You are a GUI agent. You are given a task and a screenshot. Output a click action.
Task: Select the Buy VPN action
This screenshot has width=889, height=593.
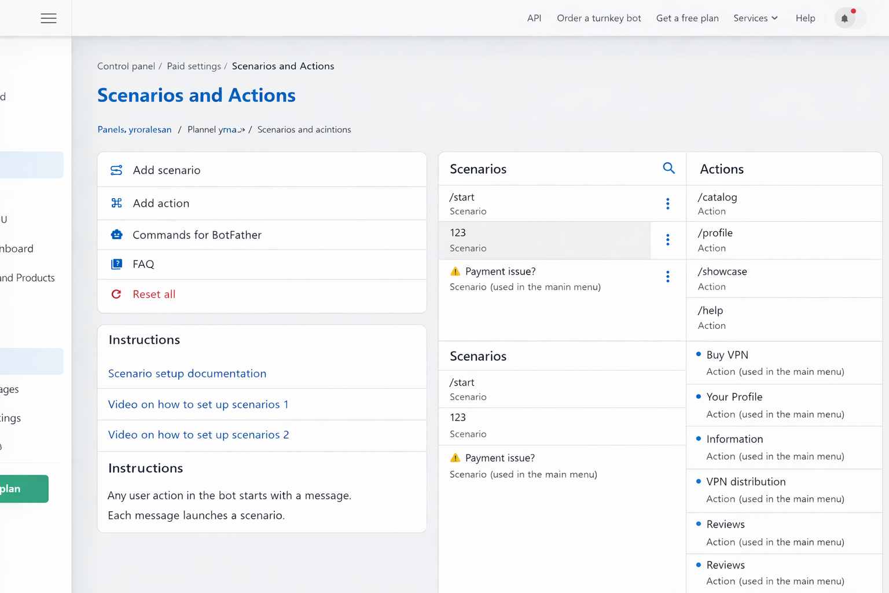pyautogui.click(x=727, y=355)
